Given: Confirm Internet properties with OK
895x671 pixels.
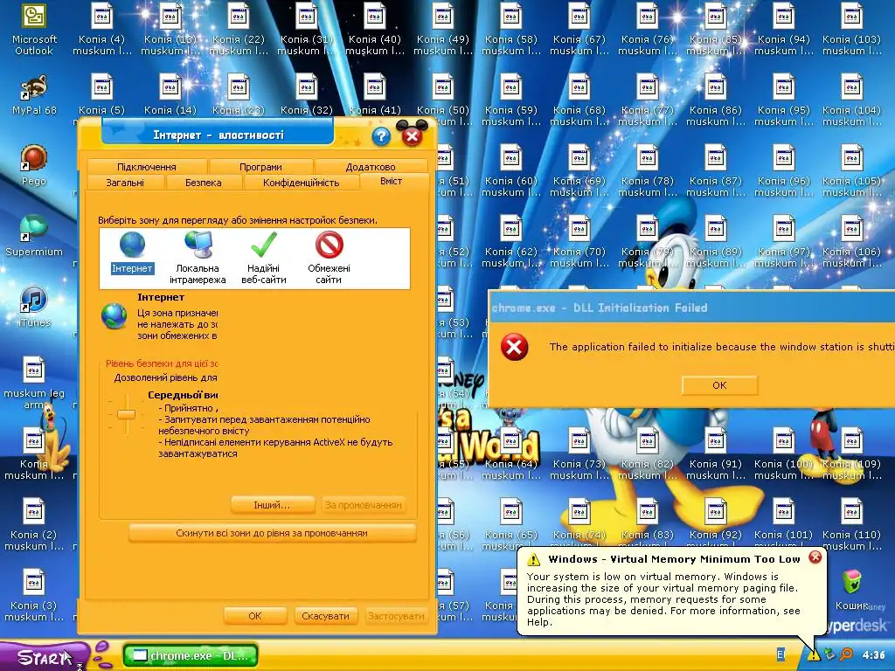Looking at the screenshot, I should (x=255, y=616).
